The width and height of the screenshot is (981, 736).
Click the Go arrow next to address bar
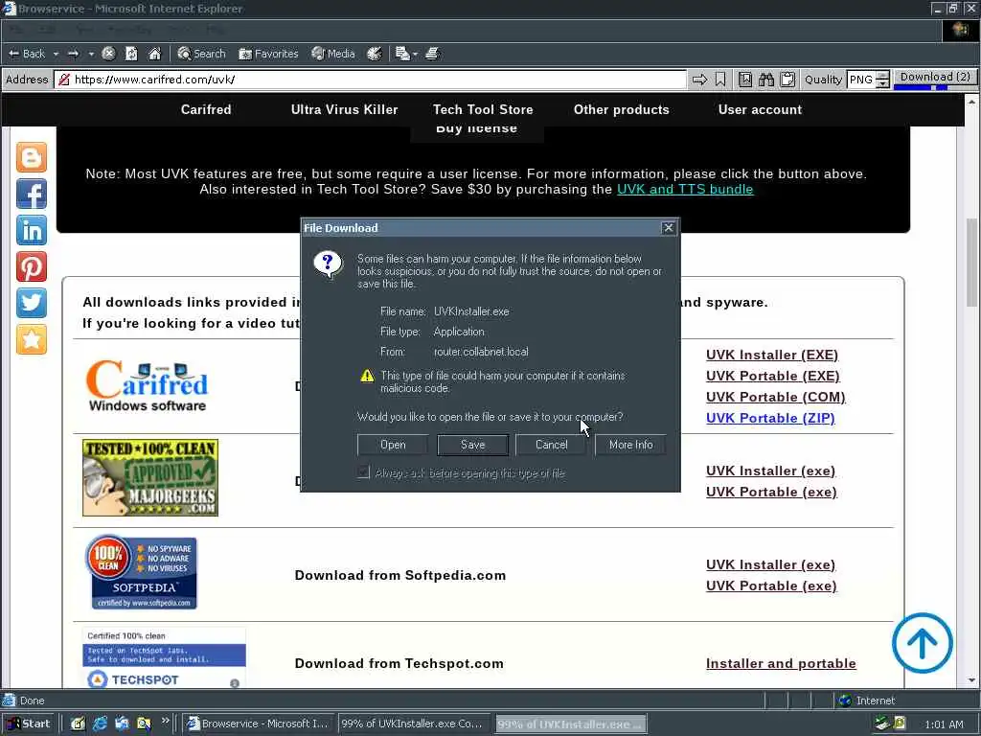[699, 80]
